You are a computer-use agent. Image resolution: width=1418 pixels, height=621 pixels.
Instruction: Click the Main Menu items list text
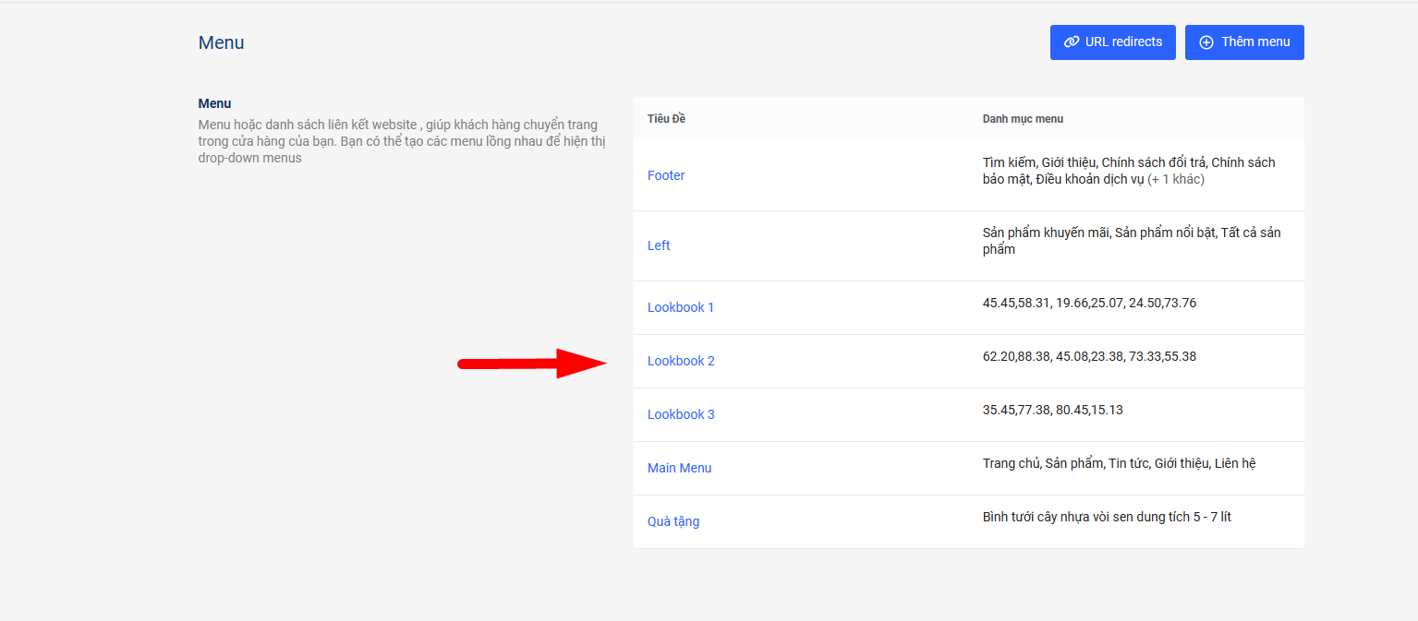(x=1119, y=463)
